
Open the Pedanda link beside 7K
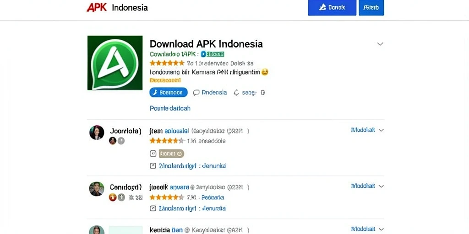coord(213,197)
